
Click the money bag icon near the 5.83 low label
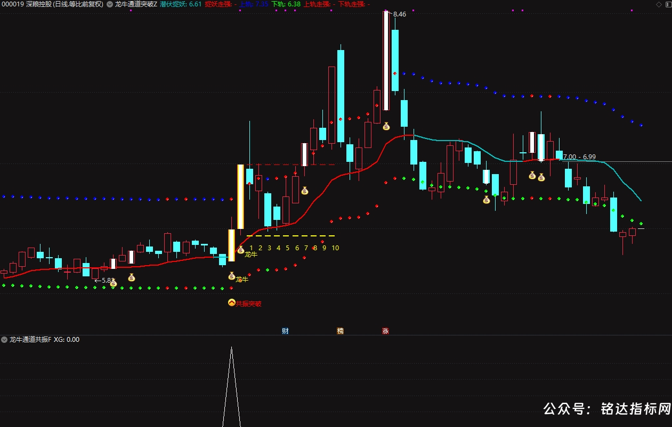point(113,283)
